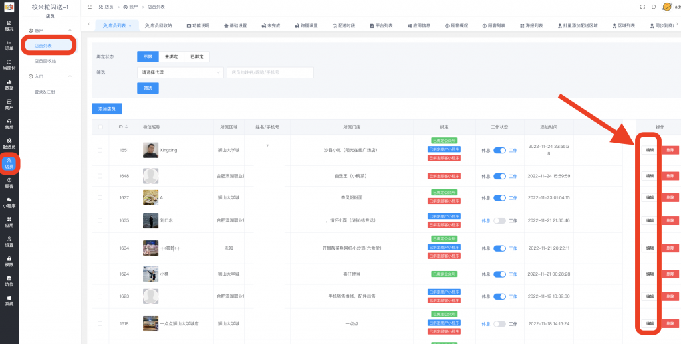
Task: Go to 配送员 (Couriers) in the sidebar
Action: 9,143
